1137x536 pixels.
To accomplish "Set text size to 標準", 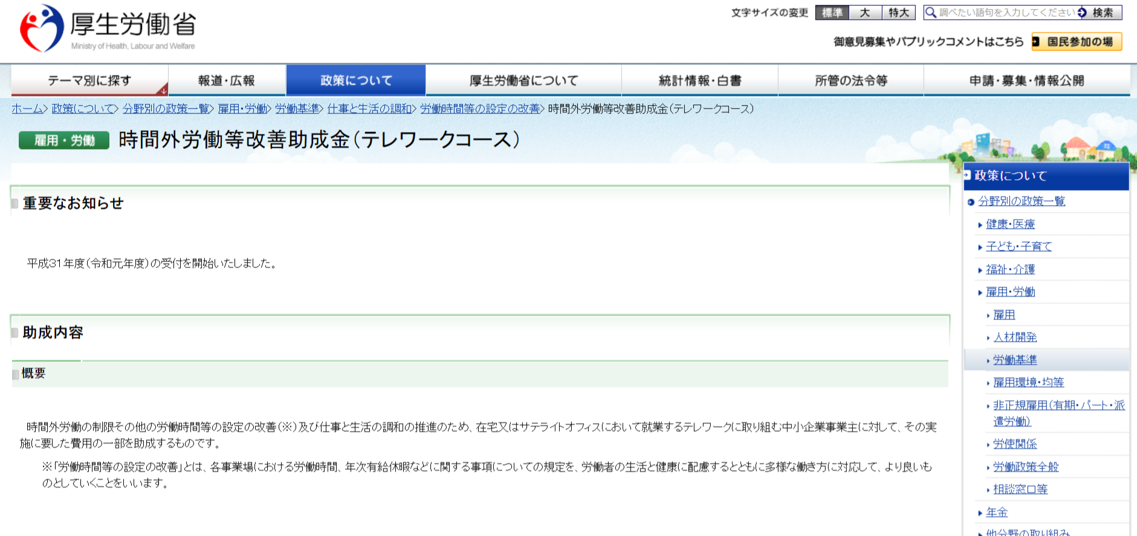I will tap(832, 13).
